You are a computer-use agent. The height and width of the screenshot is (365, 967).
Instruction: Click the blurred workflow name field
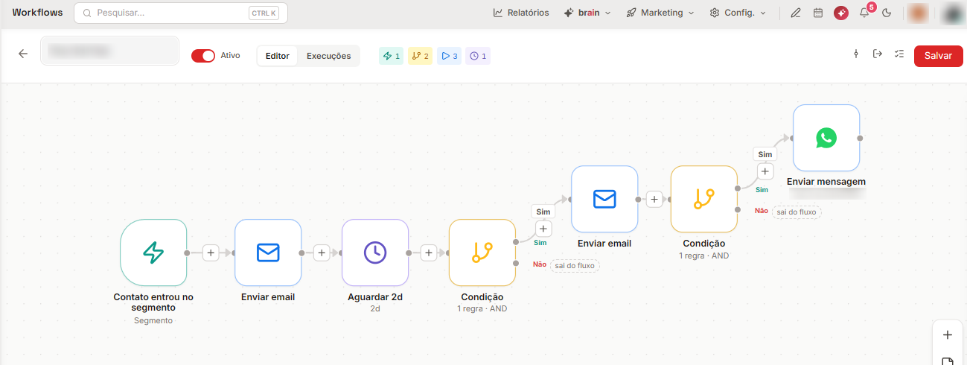tap(109, 51)
